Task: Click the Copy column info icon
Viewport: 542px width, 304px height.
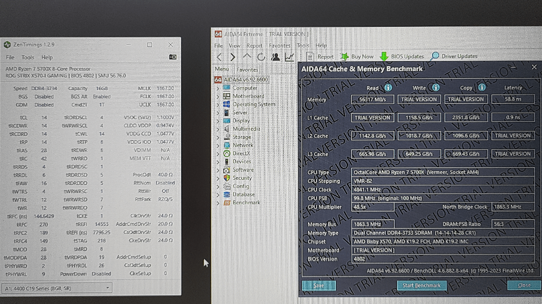Action: [482, 87]
